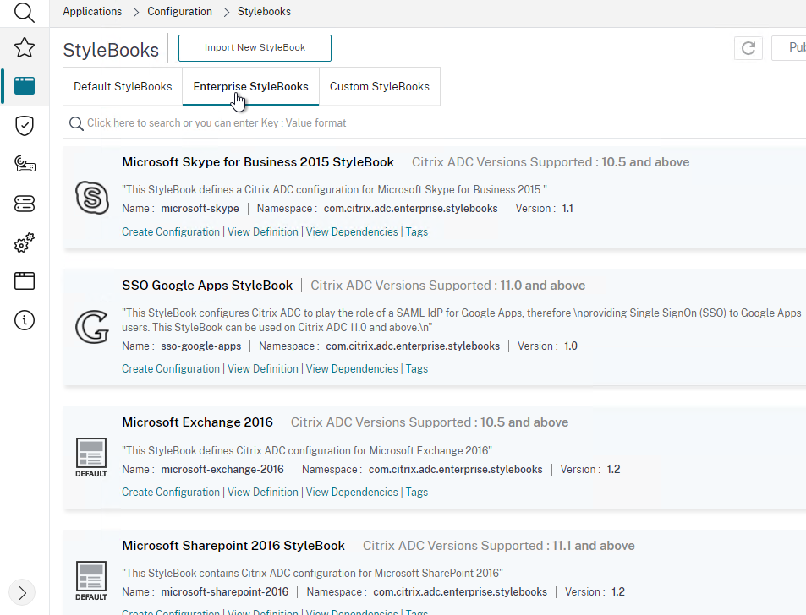Open the Help info icon in sidebar
Viewport: 806px width, 615px height.
tap(25, 320)
